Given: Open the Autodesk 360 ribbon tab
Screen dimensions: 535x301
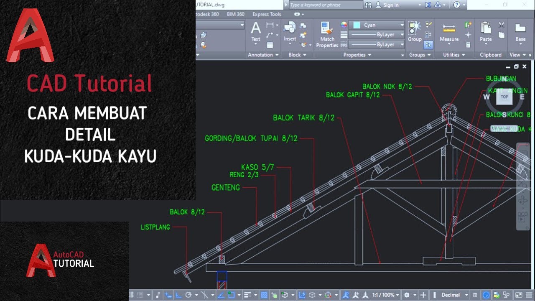Looking at the screenshot, I should (207, 14).
